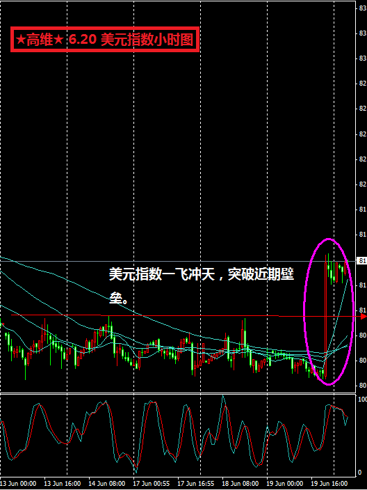
Task: Click the highlighted current price tag on the price axis
Action: [x=362, y=260]
